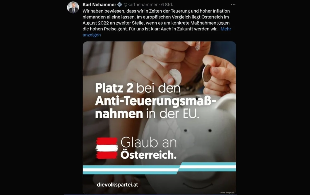This screenshot has width=310, height=195.
Task: Open the attached piggy bank image
Action: point(159,118)
